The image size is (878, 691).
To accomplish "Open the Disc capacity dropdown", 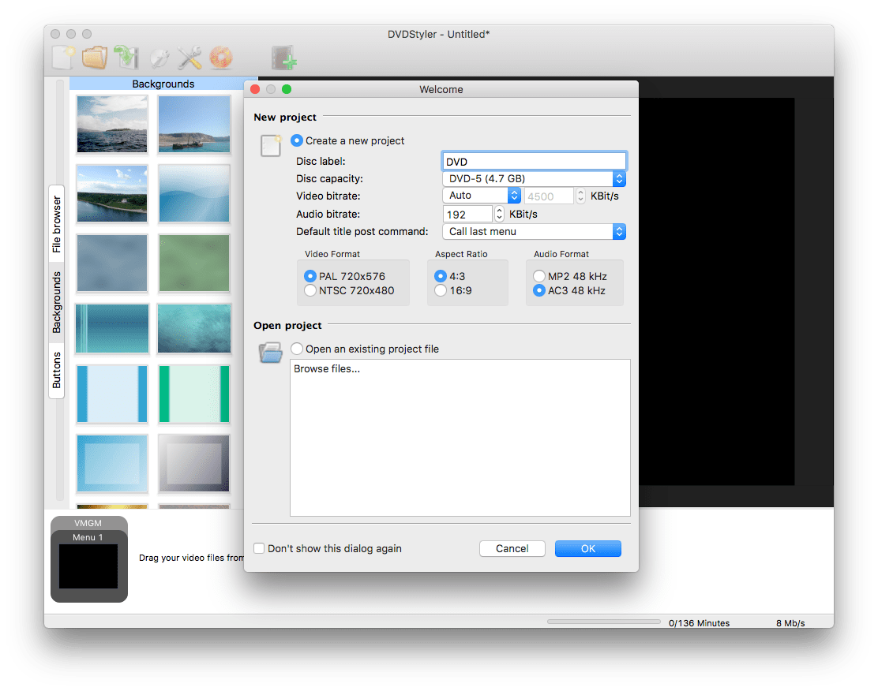I will pos(619,178).
